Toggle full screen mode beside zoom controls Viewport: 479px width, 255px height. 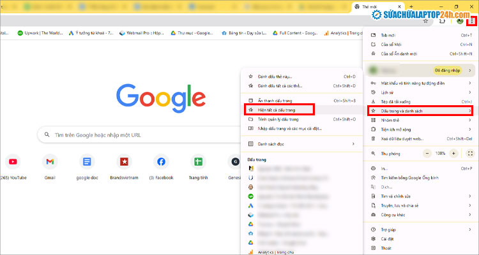click(x=470, y=154)
